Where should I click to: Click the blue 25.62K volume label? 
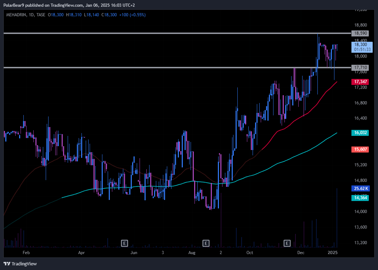tap(360, 188)
